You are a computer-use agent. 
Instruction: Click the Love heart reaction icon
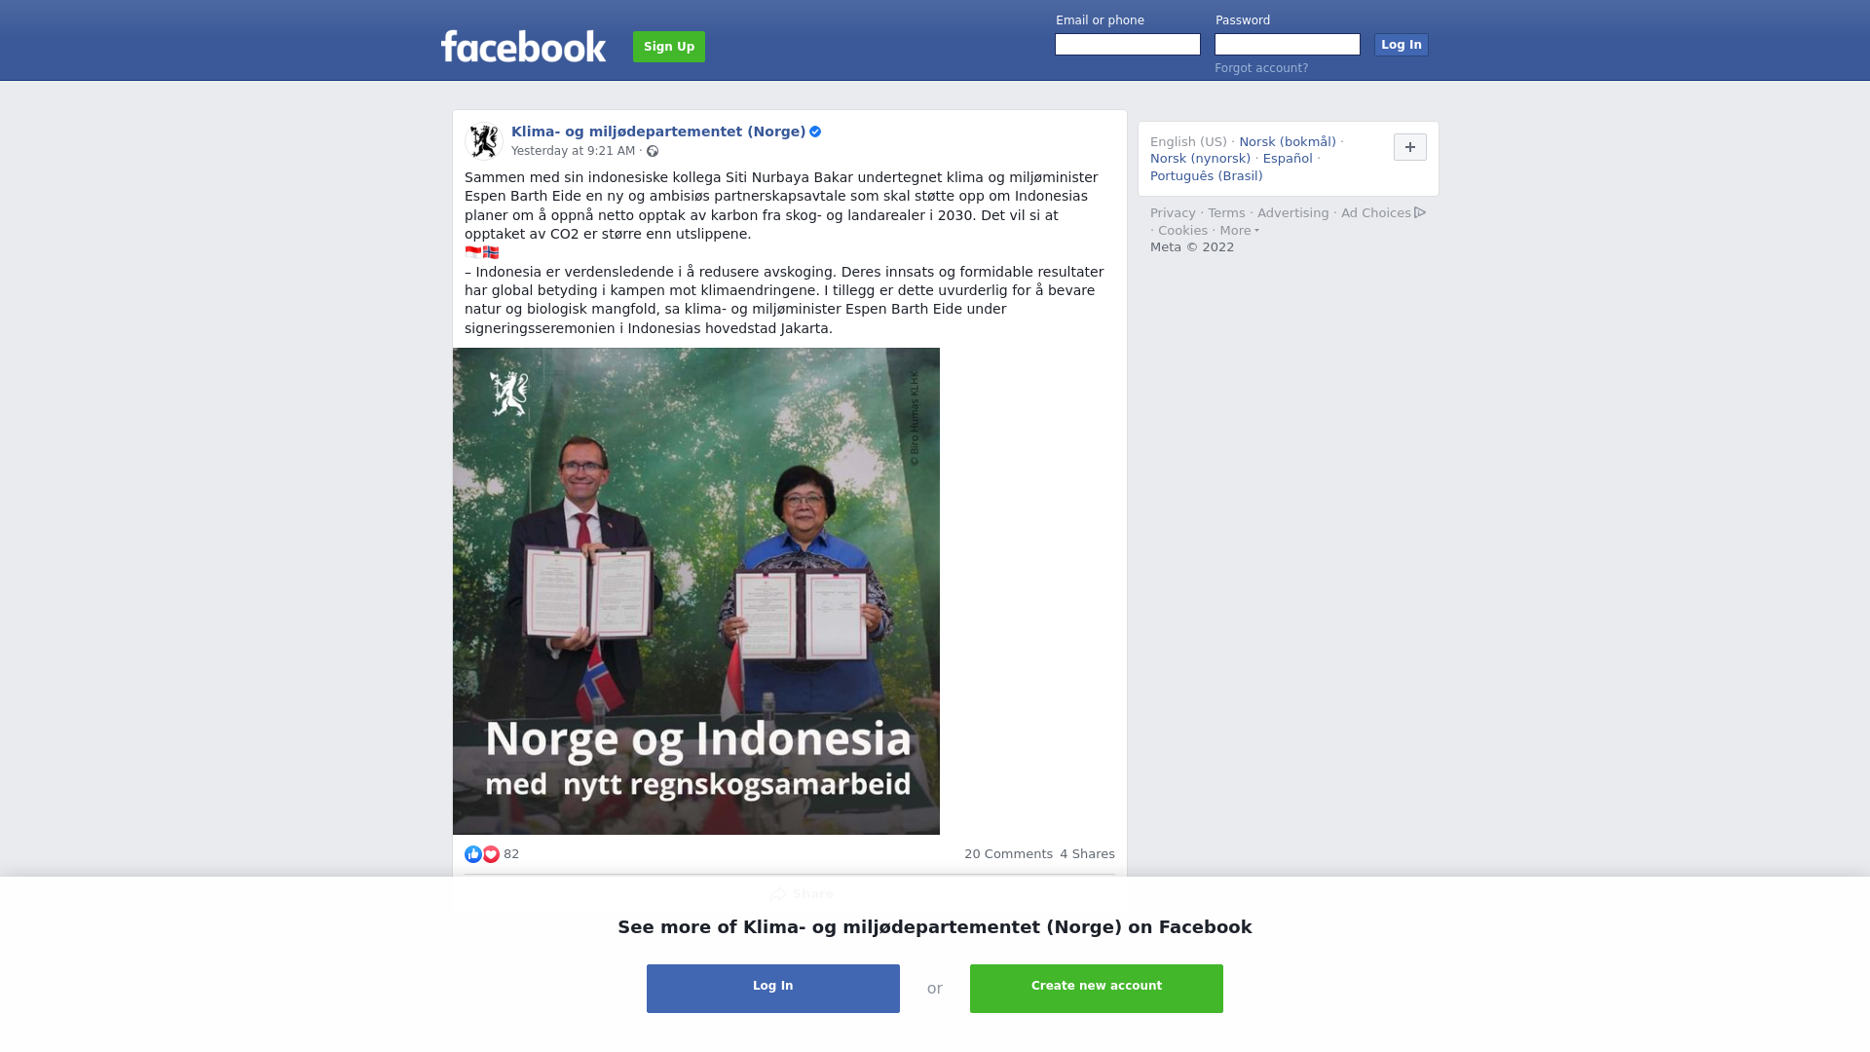[491, 854]
